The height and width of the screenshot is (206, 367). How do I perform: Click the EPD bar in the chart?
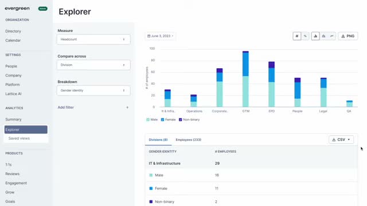click(x=271, y=84)
